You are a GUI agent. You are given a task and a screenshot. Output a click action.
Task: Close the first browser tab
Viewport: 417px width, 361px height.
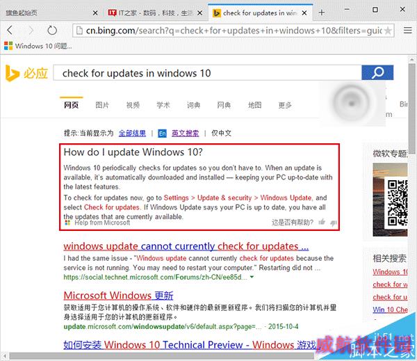coord(95,13)
